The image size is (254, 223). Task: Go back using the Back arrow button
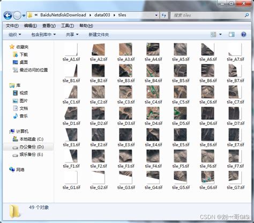pyautogui.click(x=8, y=16)
